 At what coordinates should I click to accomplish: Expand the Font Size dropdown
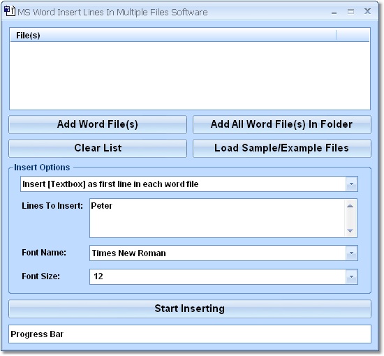[x=352, y=276]
